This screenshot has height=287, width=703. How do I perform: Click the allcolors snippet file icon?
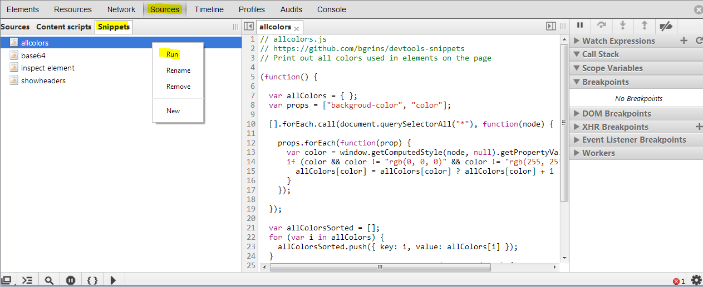14,42
